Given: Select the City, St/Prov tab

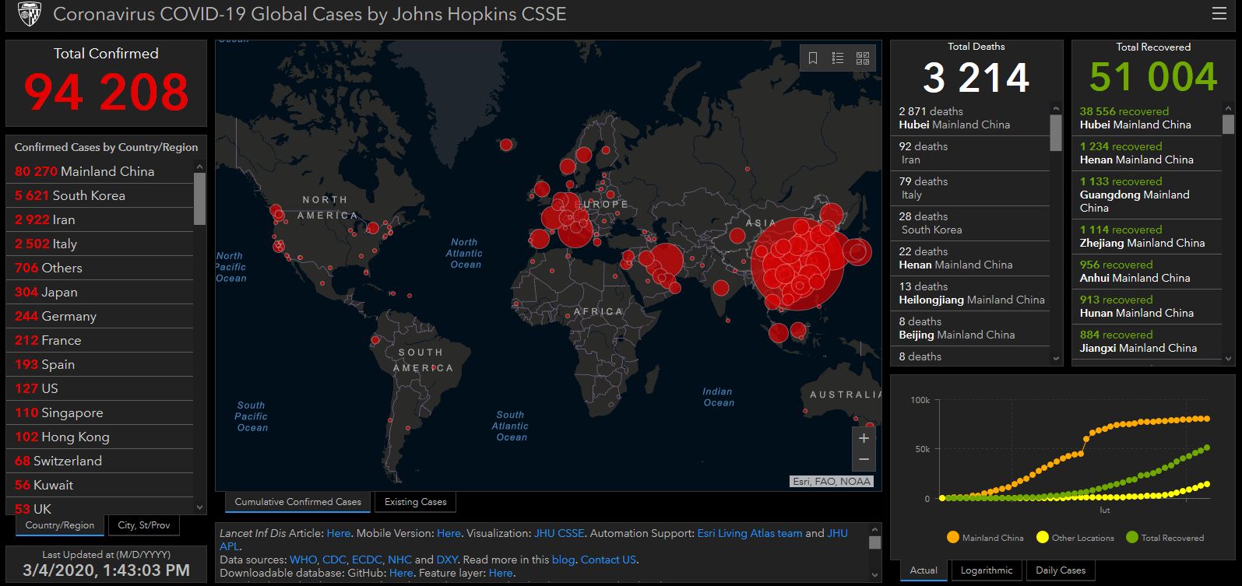Looking at the screenshot, I should [x=144, y=525].
